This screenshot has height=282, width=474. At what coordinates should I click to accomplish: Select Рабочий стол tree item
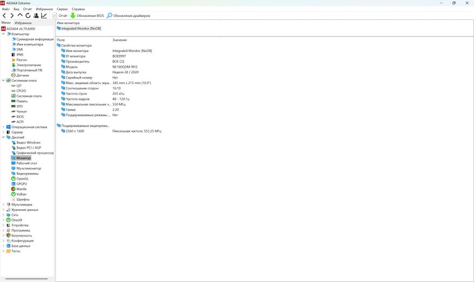pos(24,163)
